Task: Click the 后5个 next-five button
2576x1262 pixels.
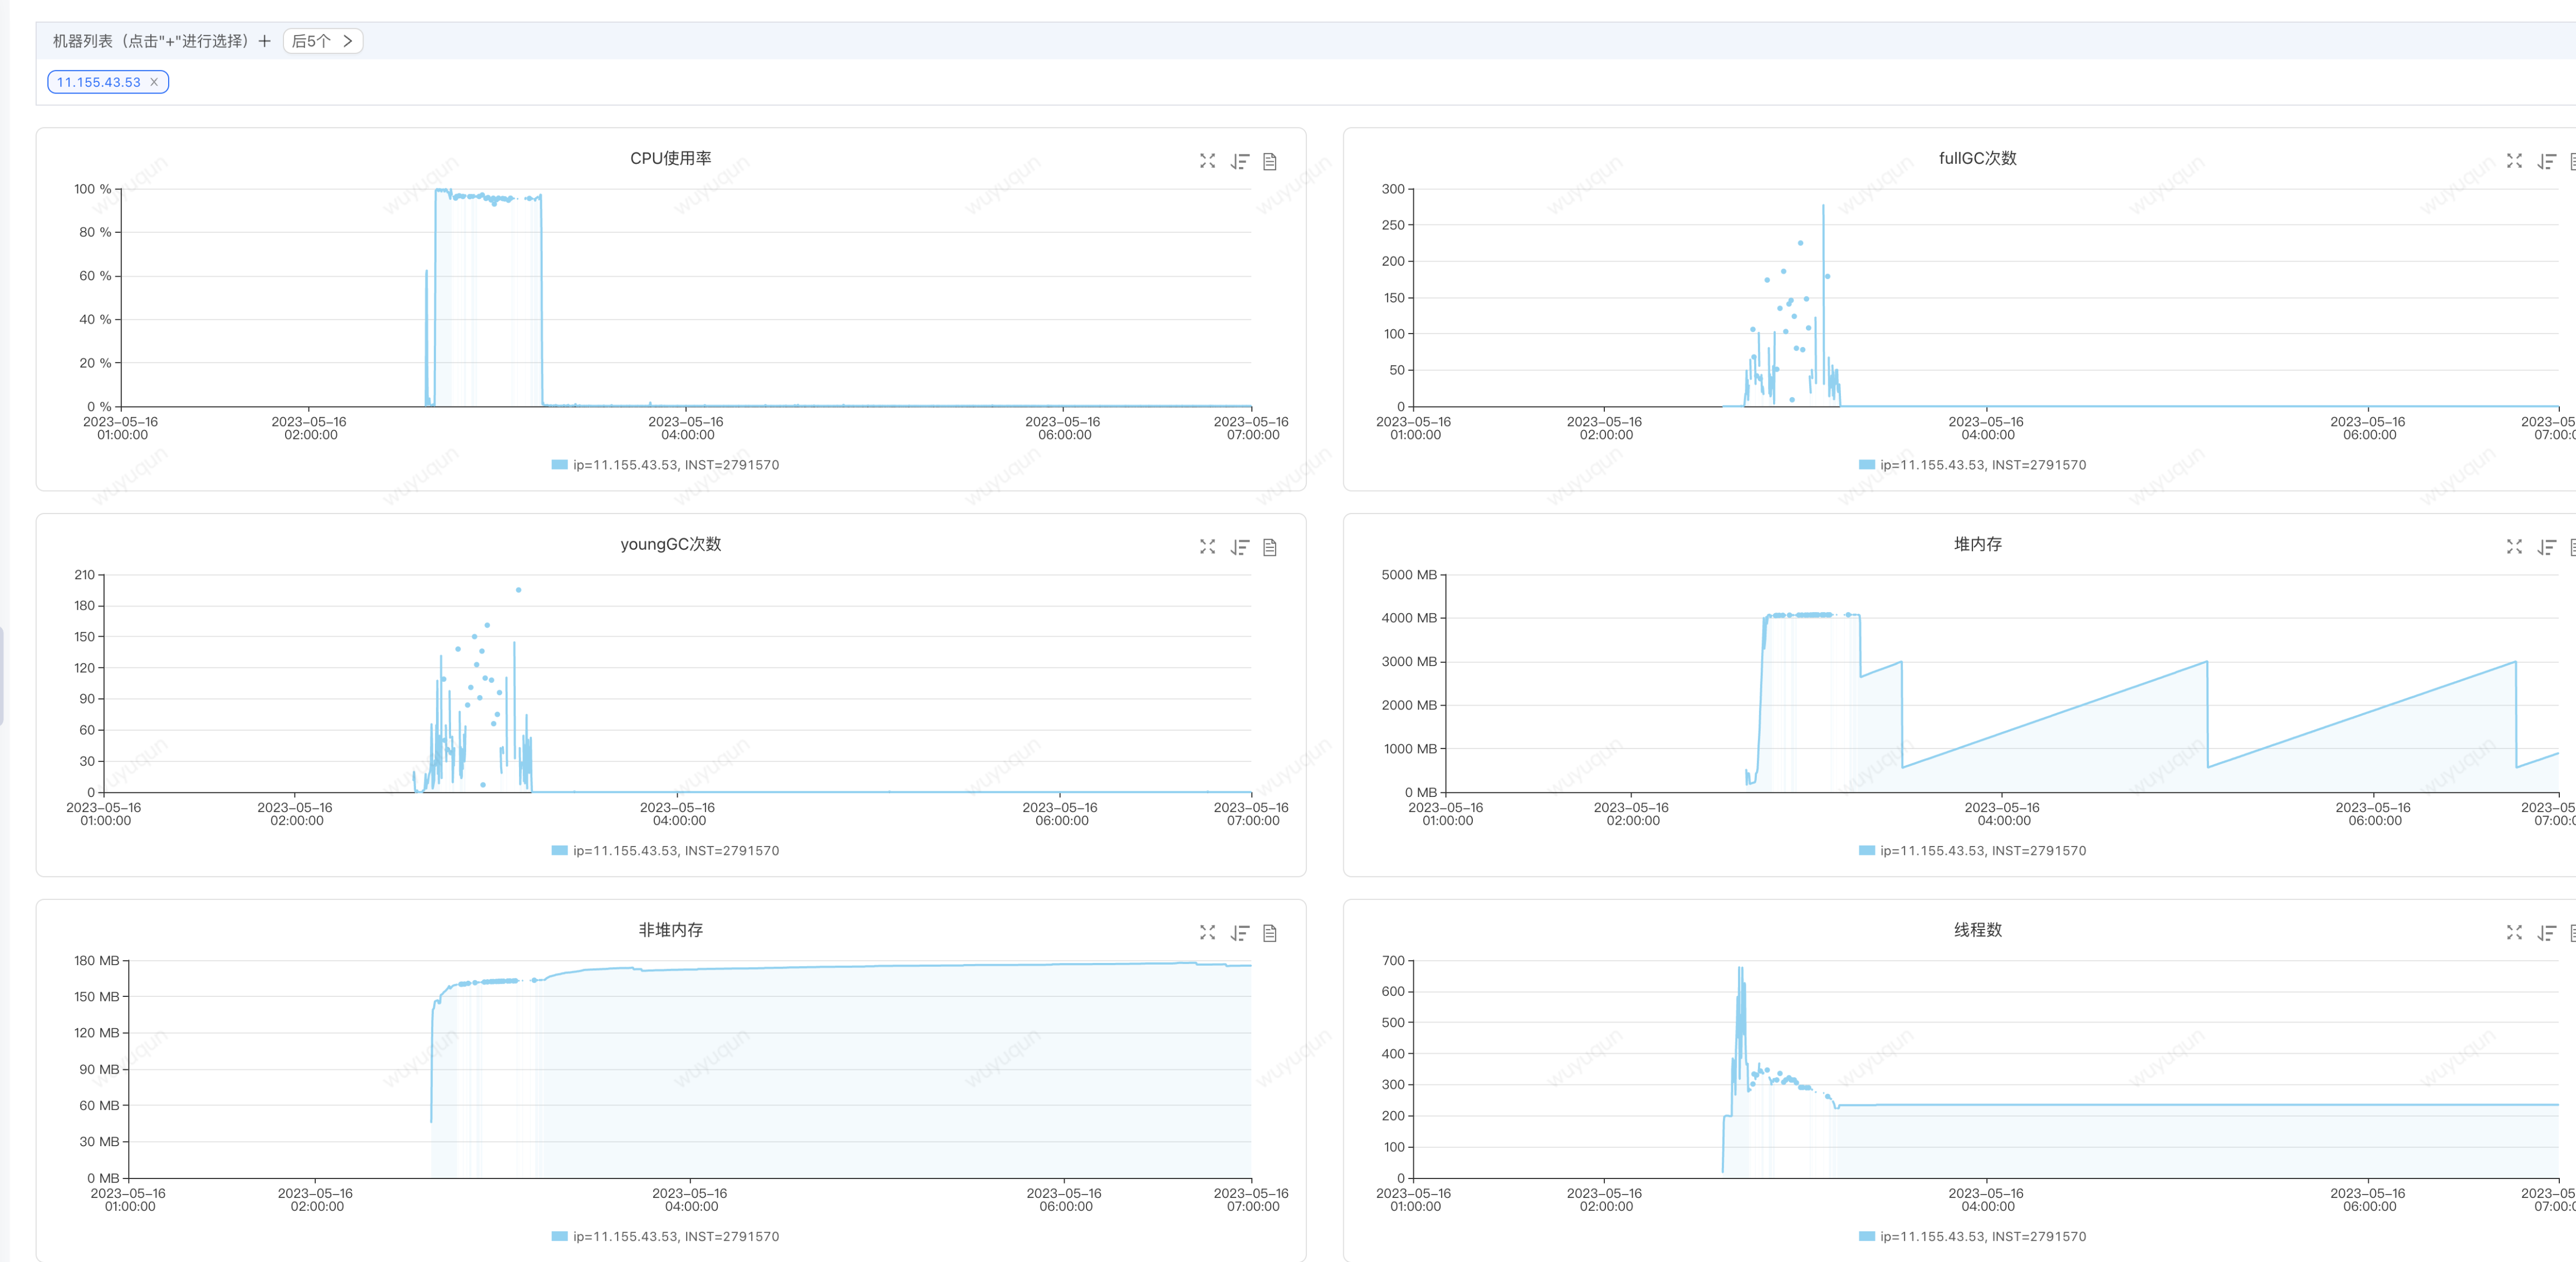Action: 322,41
